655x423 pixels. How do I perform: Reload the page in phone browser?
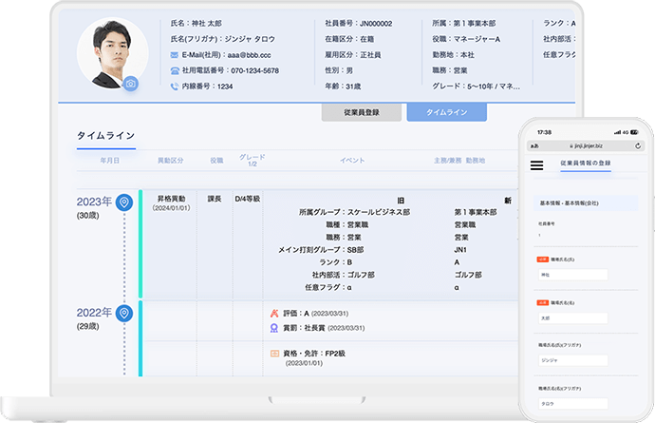click(639, 147)
